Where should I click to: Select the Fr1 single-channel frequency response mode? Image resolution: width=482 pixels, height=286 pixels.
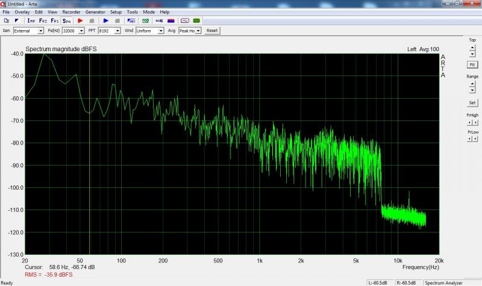(x=54, y=20)
